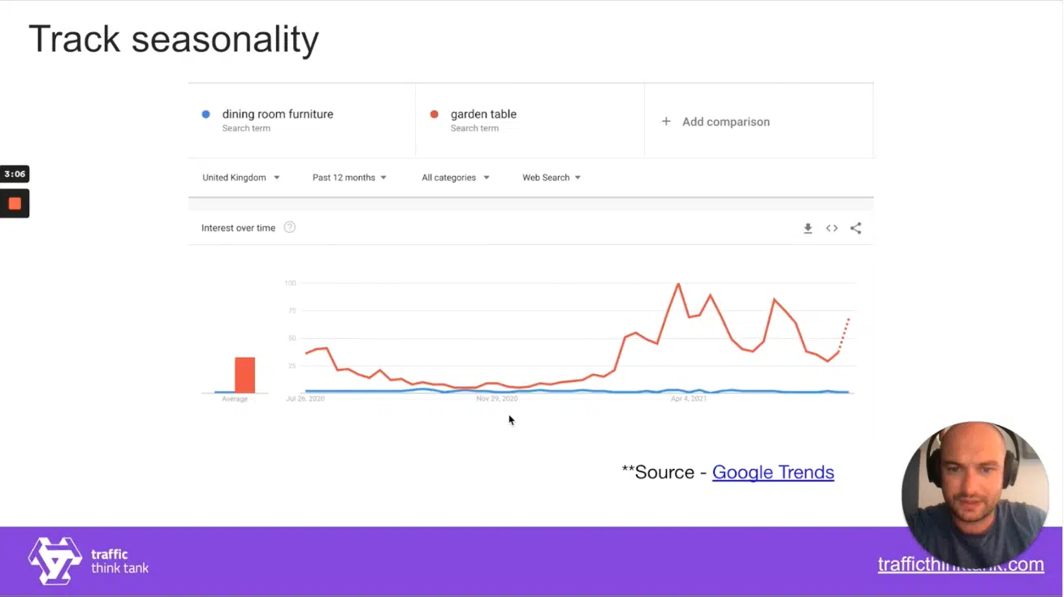Image resolution: width=1064 pixels, height=597 pixels.
Task: Click the 3:06 recording timer badge
Action: click(x=15, y=174)
